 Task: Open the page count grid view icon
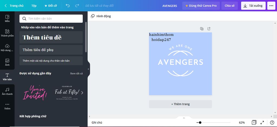pyautogui.click(x=254, y=122)
